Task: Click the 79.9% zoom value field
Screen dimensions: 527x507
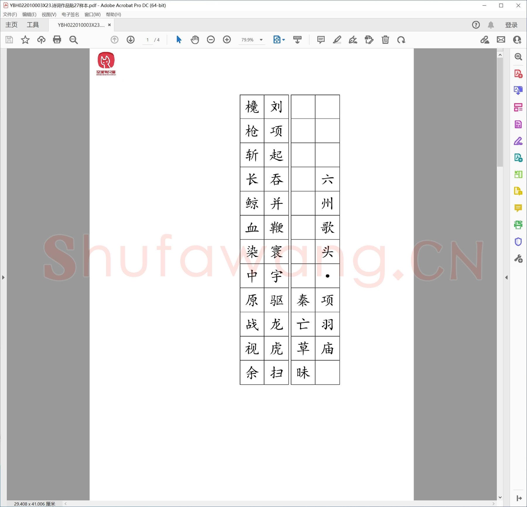Action: click(247, 40)
